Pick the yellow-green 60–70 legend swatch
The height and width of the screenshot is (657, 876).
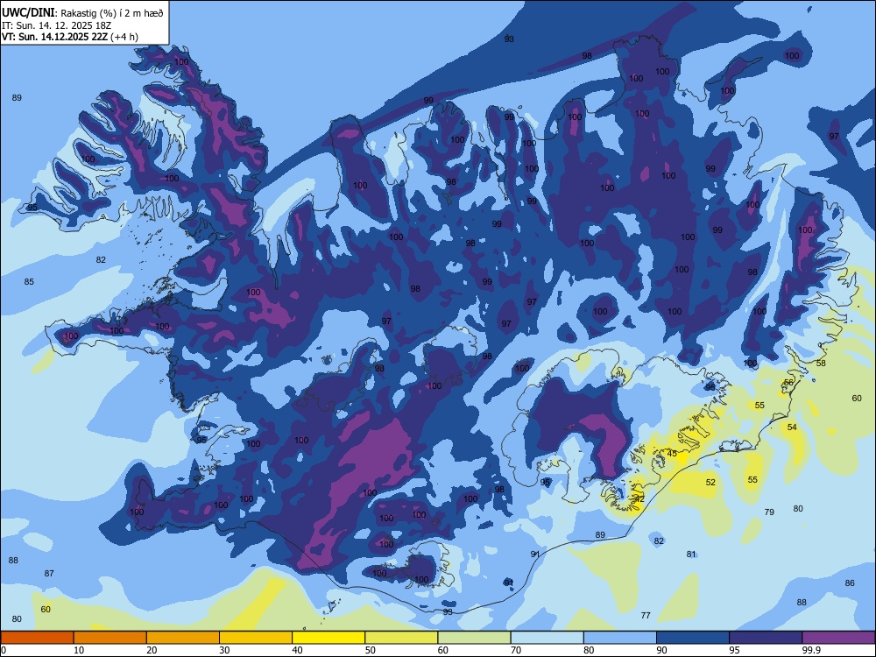click(474, 638)
